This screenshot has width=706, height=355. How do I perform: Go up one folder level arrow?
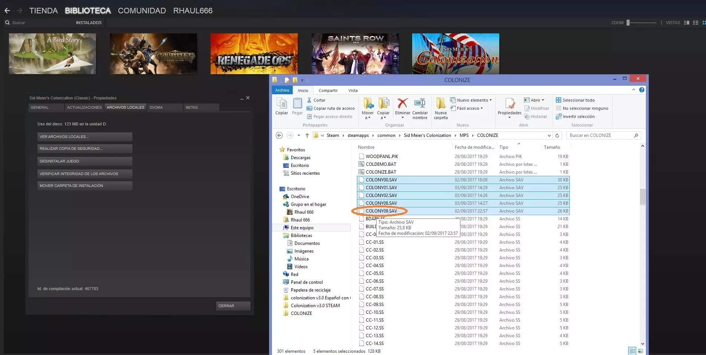(307, 135)
